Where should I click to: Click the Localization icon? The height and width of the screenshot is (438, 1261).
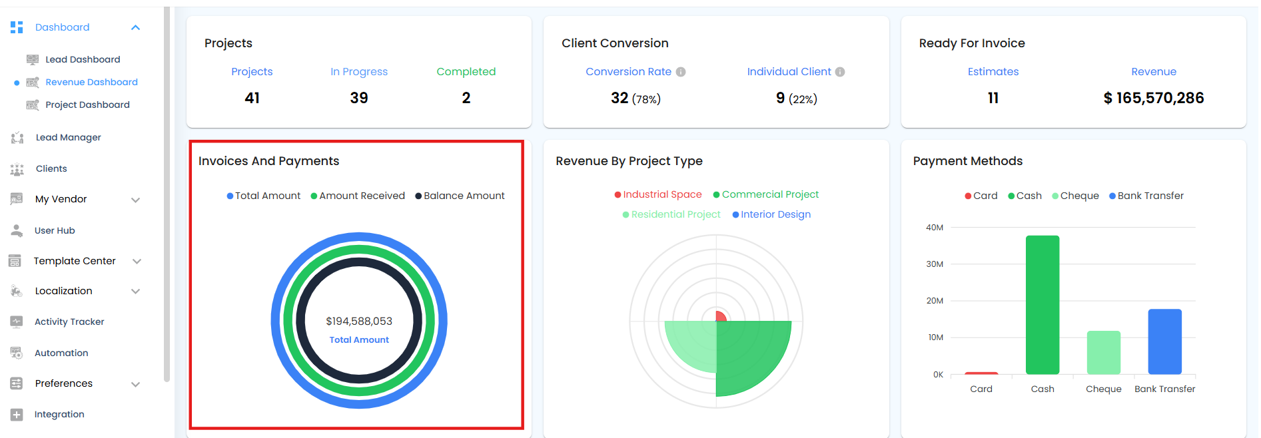click(17, 291)
